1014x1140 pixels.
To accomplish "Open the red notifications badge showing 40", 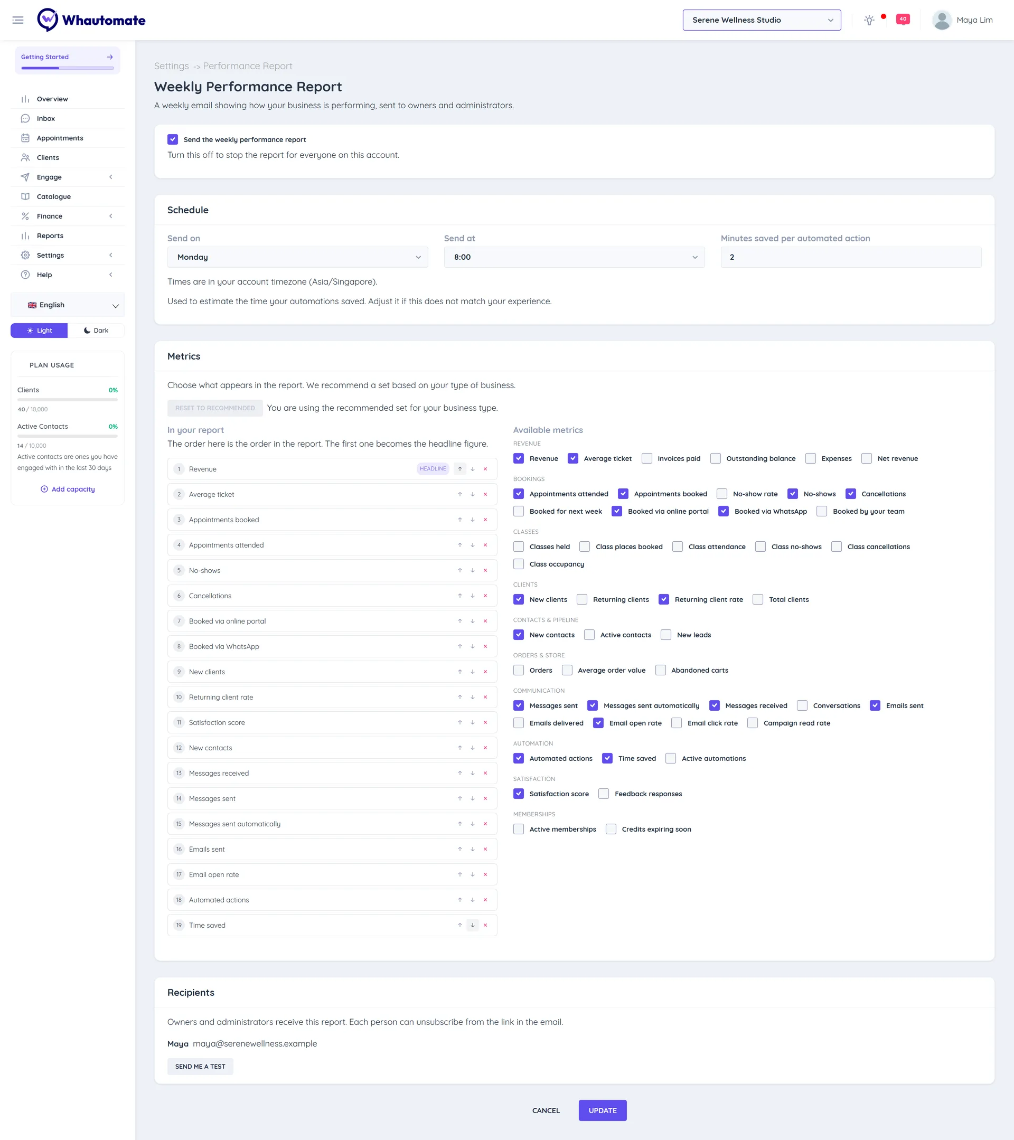I will pyautogui.click(x=903, y=19).
